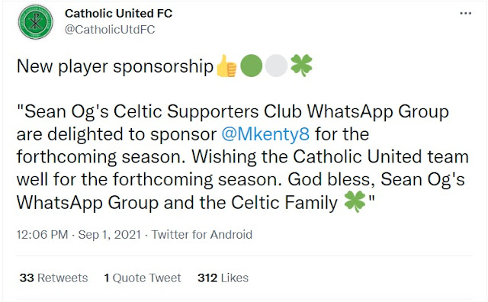This screenshot has width=488, height=302.
Task: Open the three-dot more options menu
Action: coord(466,14)
